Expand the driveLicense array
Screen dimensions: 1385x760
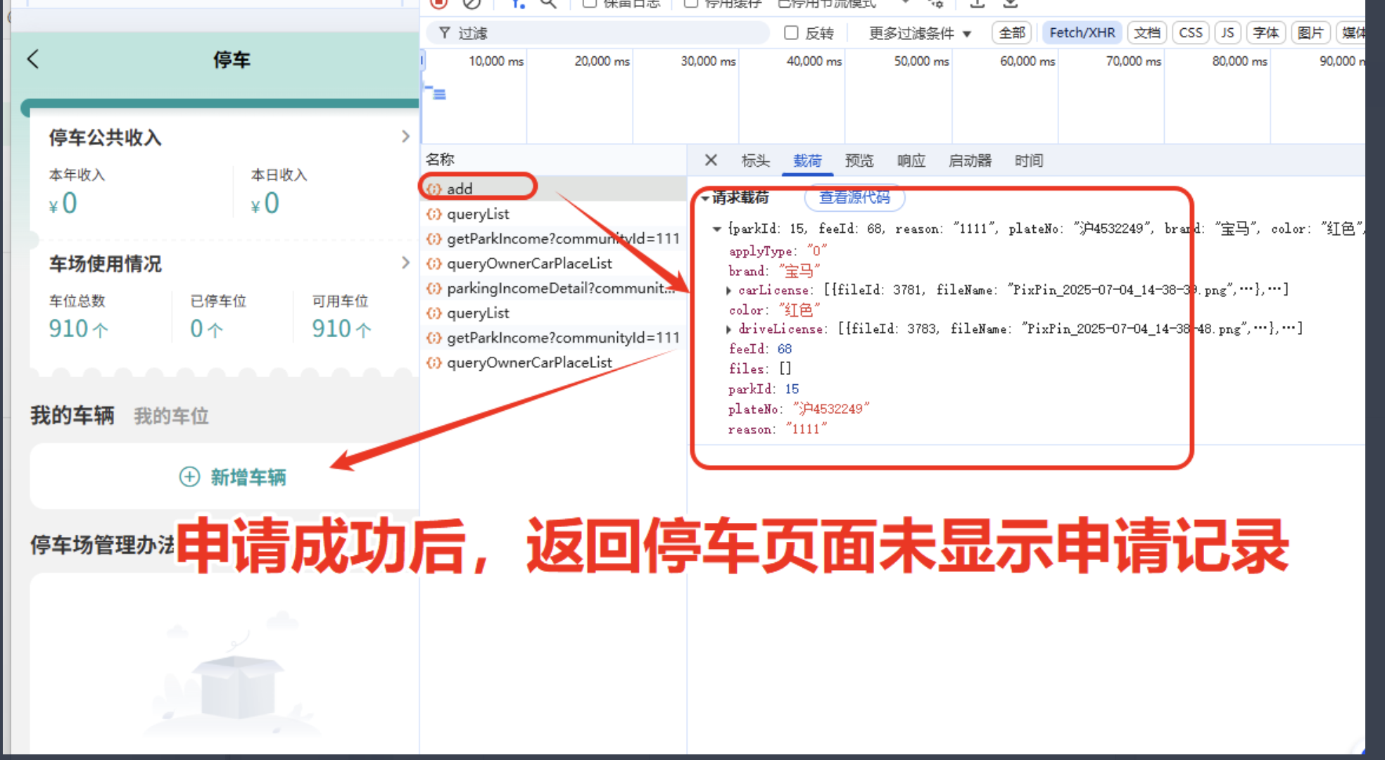(728, 329)
